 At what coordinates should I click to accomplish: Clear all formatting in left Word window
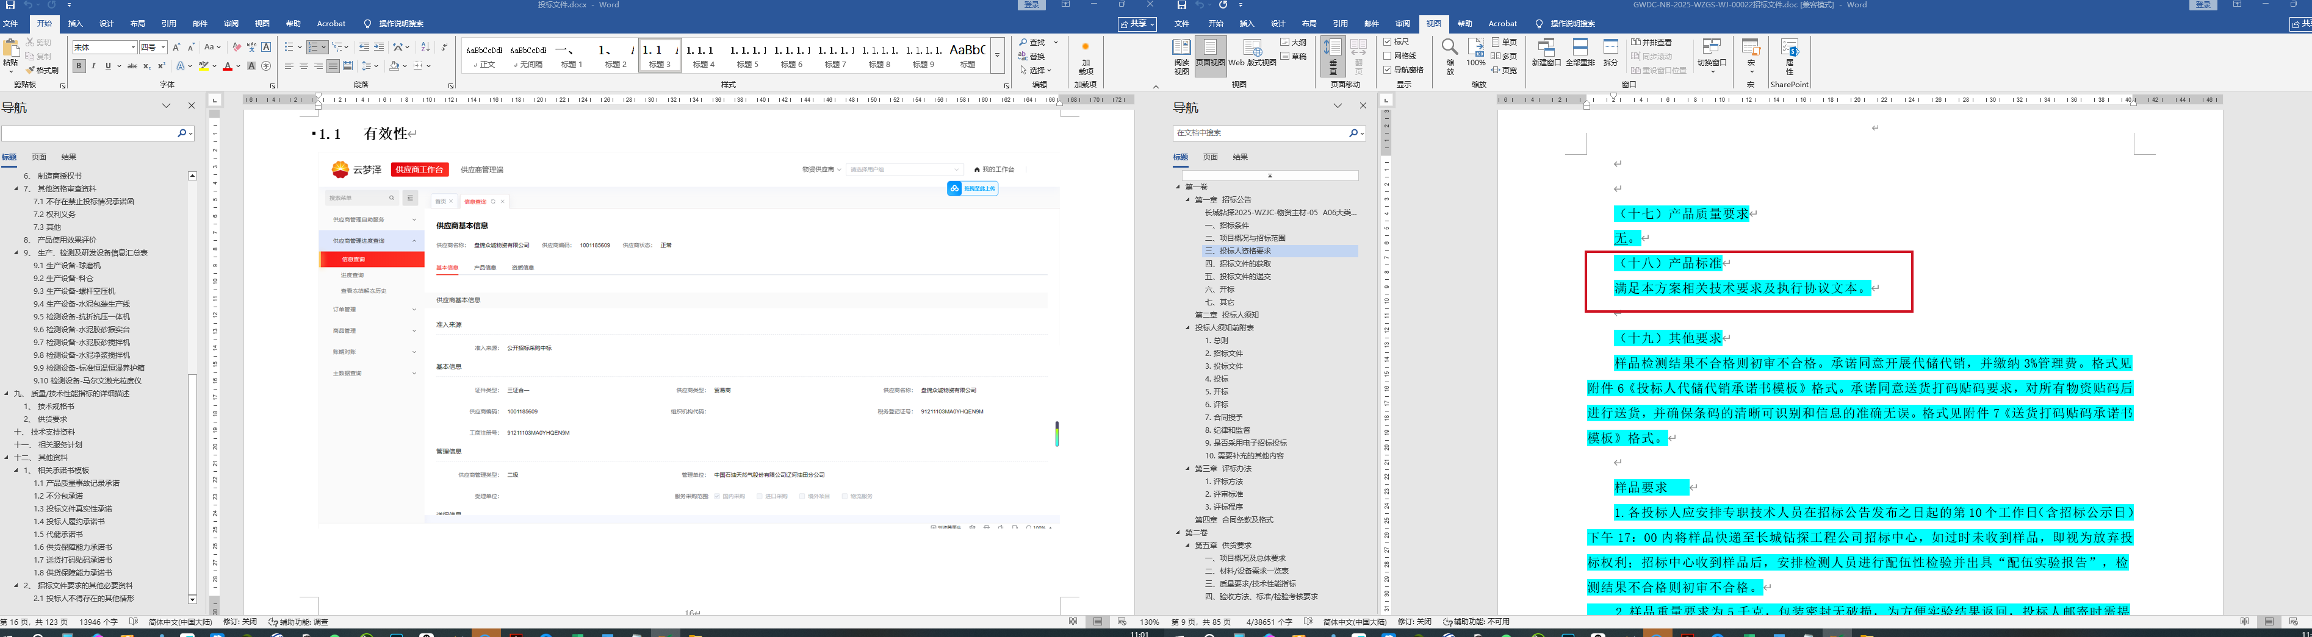tap(237, 47)
